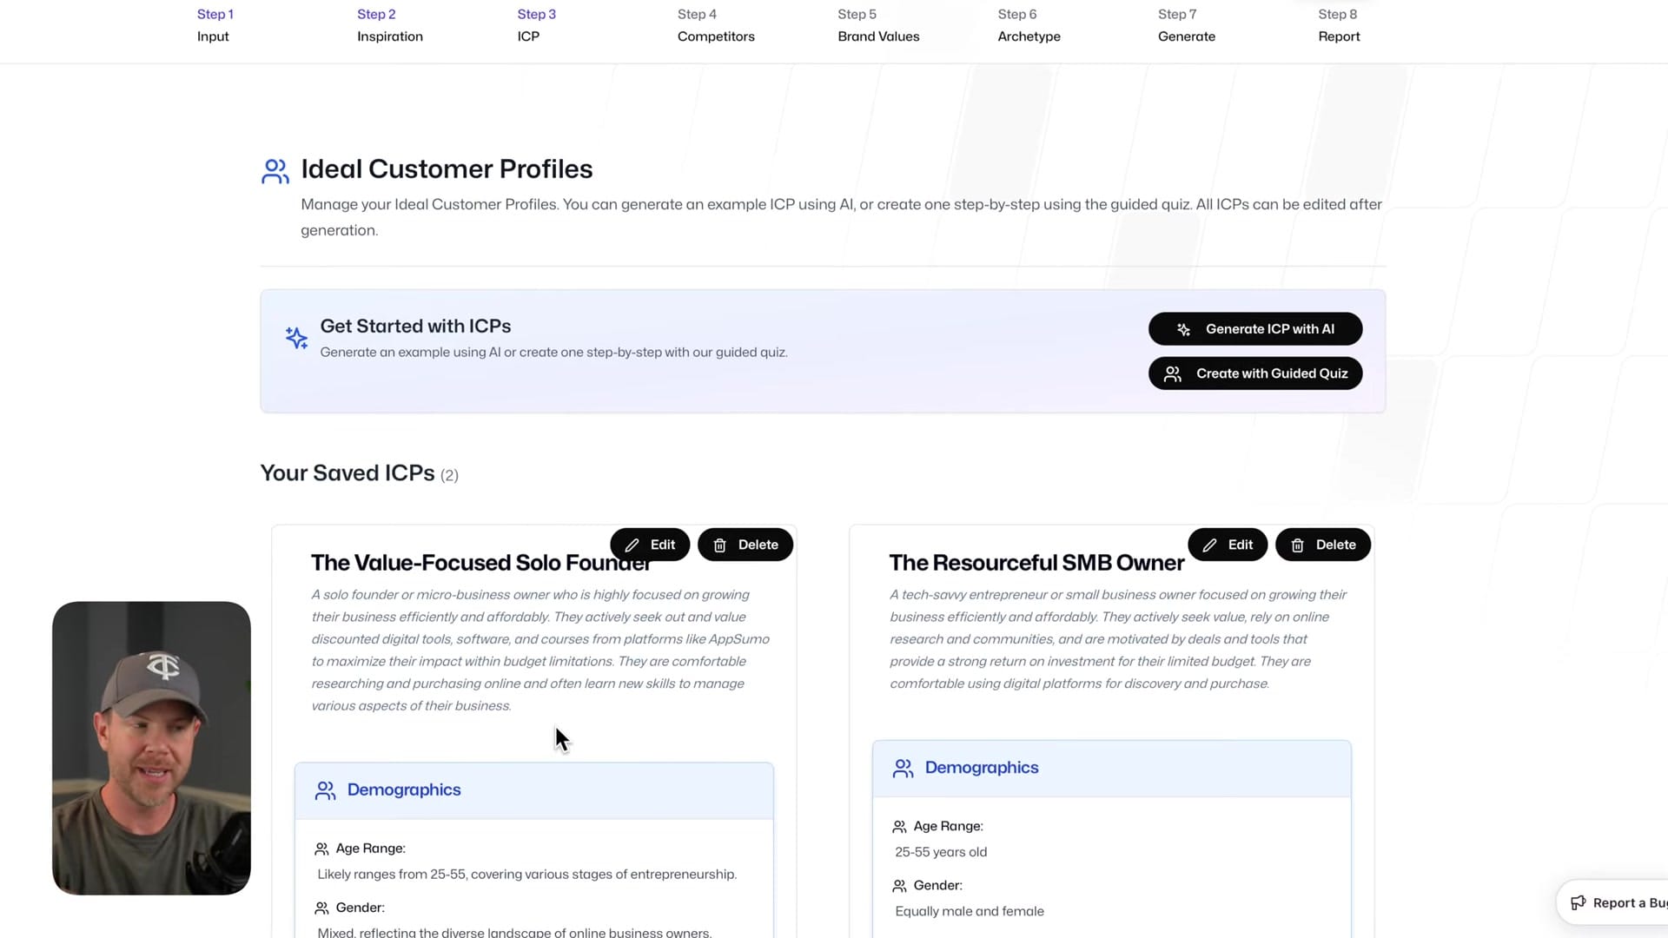
Task: Click 'Equally male and female' value
Action: point(970,911)
